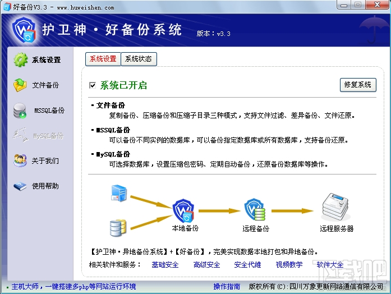The height and width of the screenshot is (294, 391).
Task: Click the 系统已开启 green status text
Action: click(123, 85)
